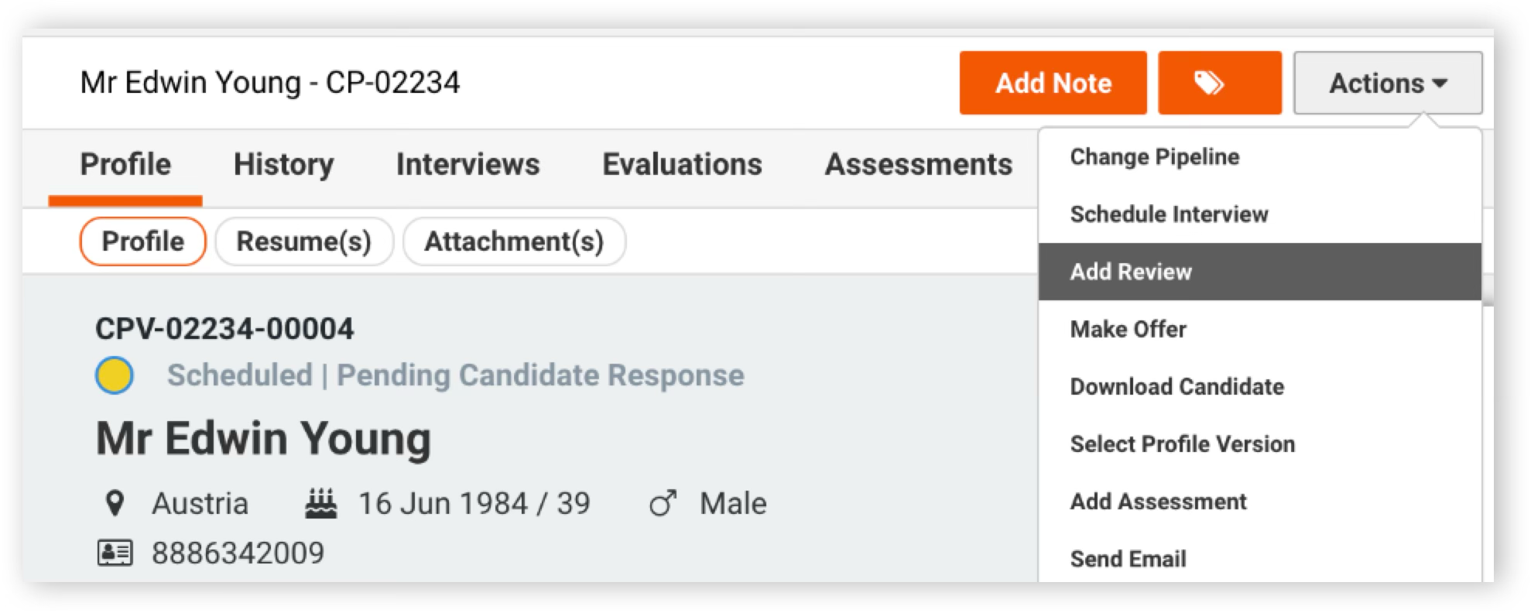Select the Profile pill sub-tab

(x=143, y=241)
